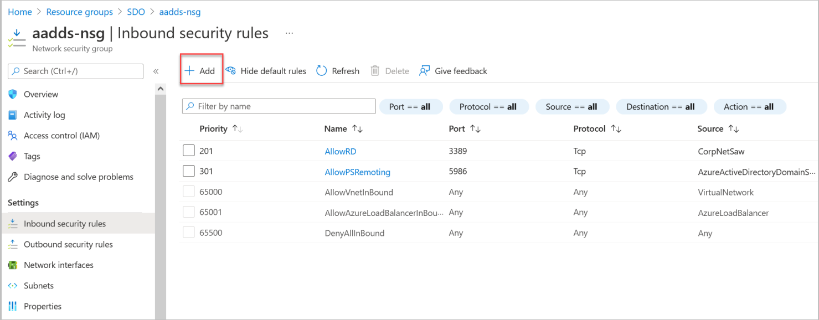The width and height of the screenshot is (819, 320).
Task: Click checkbox of rule 65500
Action: [189, 233]
